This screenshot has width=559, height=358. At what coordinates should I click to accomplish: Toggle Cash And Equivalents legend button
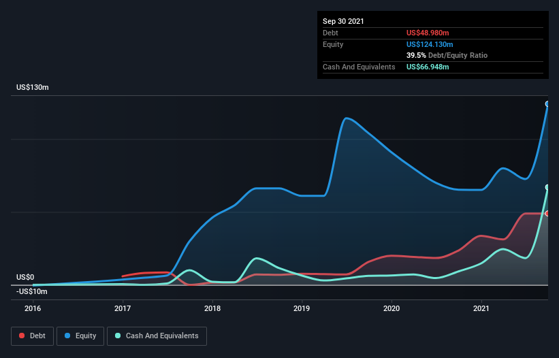point(157,336)
